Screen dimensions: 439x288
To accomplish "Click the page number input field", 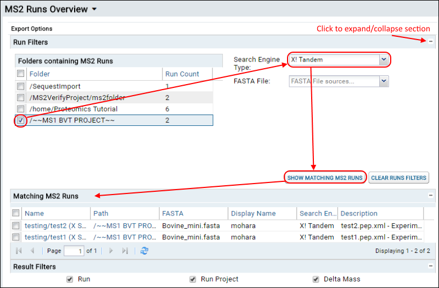I will (74, 251).
